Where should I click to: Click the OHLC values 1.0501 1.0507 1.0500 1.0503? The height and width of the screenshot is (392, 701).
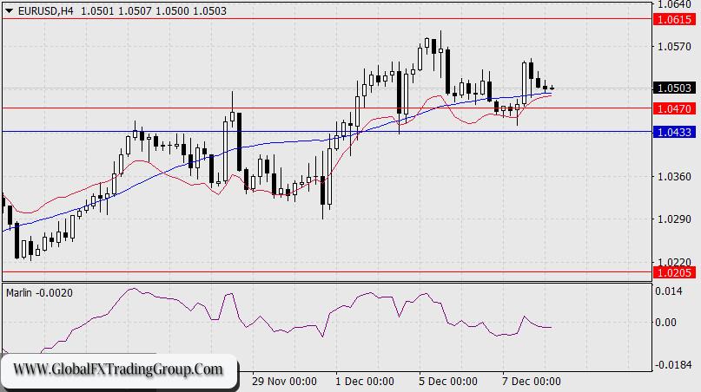tap(154, 11)
